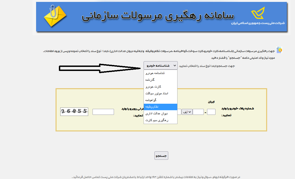This screenshot has height=179, width=295.
Task: Select شناسنامه خودرو at top of the list
Action: coord(160,73)
